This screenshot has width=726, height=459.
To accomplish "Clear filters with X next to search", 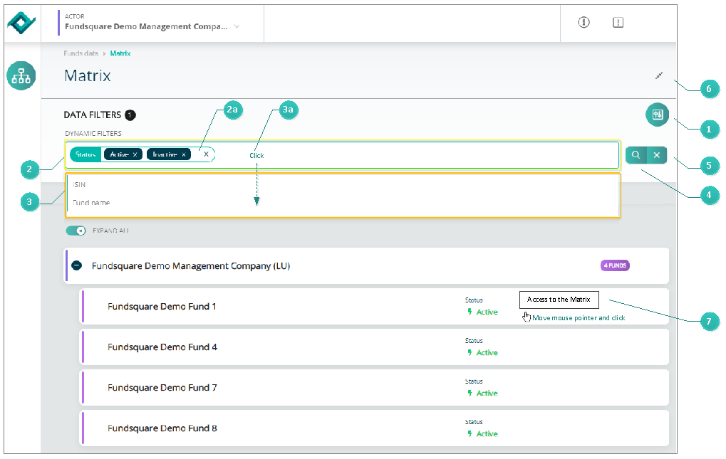I will (657, 155).
